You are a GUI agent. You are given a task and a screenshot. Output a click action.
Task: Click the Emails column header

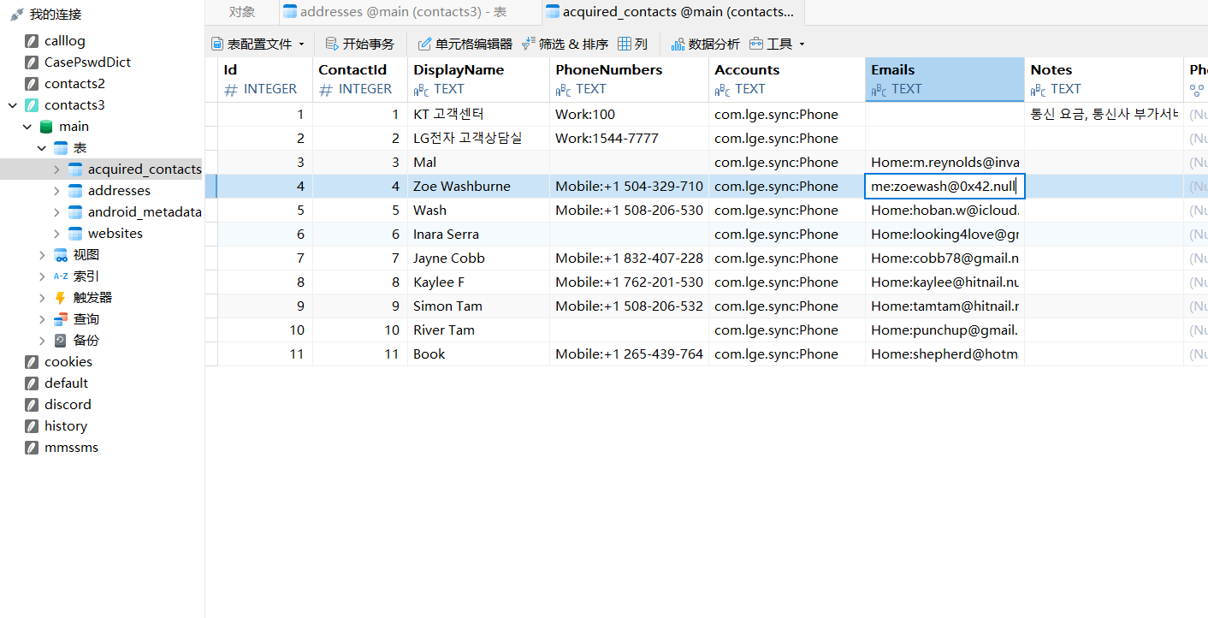click(x=944, y=80)
